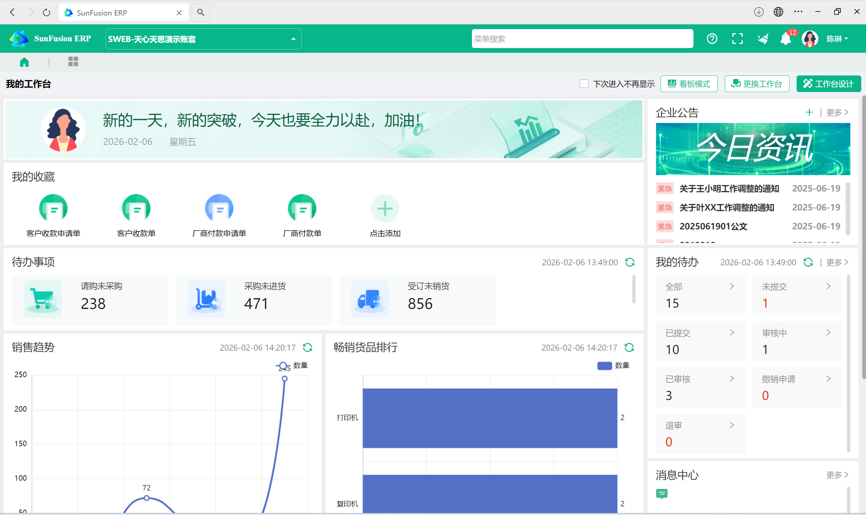Open the 客户收款申请单 favorite icon
Viewport: 866px width, 515px height.
click(x=53, y=208)
